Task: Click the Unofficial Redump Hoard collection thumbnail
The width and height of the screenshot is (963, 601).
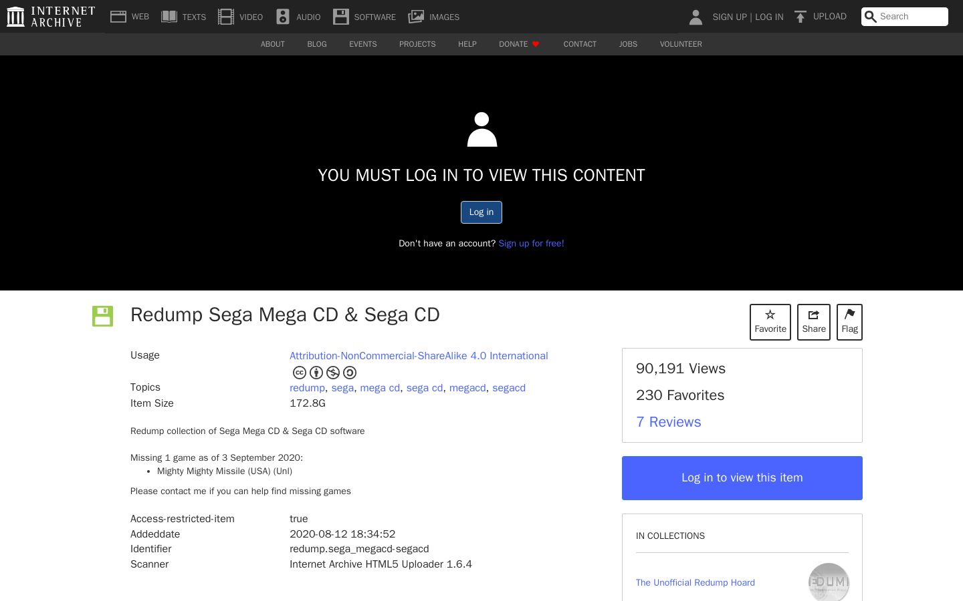Action: [x=829, y=582]
